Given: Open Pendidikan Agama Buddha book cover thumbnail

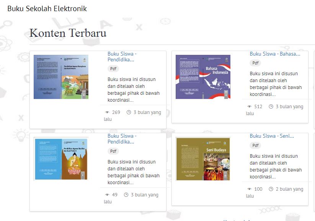Looking at the screenshot, I should (x=61, y=159).
